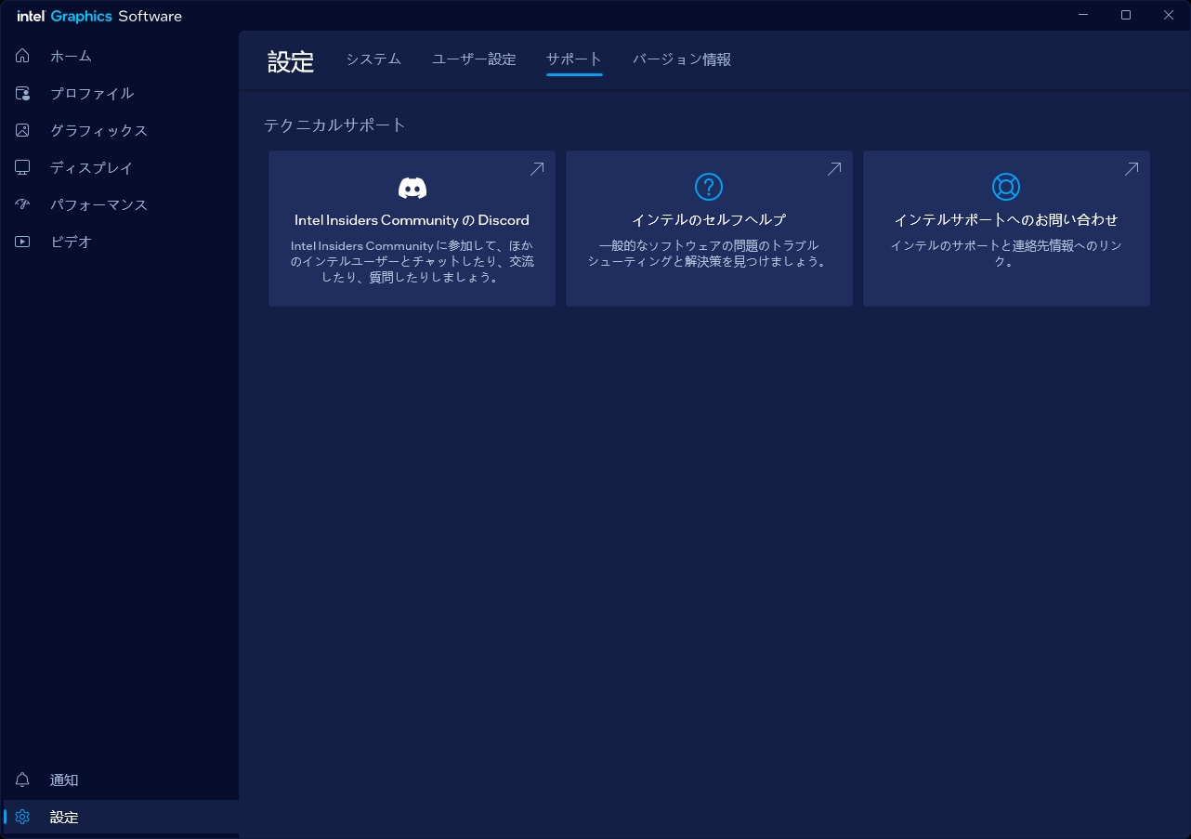
Task: Close the Intel Graphics Software window
Action: [x=1169, y=15]
